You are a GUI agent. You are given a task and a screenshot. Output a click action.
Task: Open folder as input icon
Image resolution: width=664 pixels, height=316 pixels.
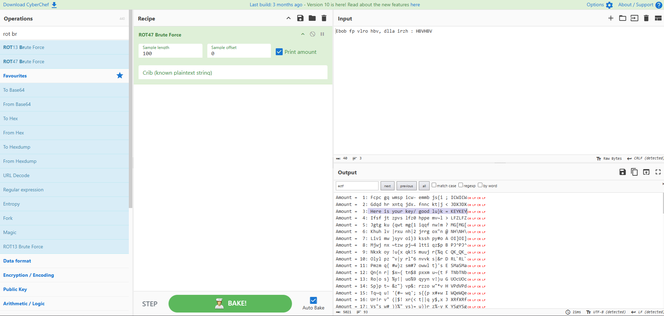[x=623, y=18]
